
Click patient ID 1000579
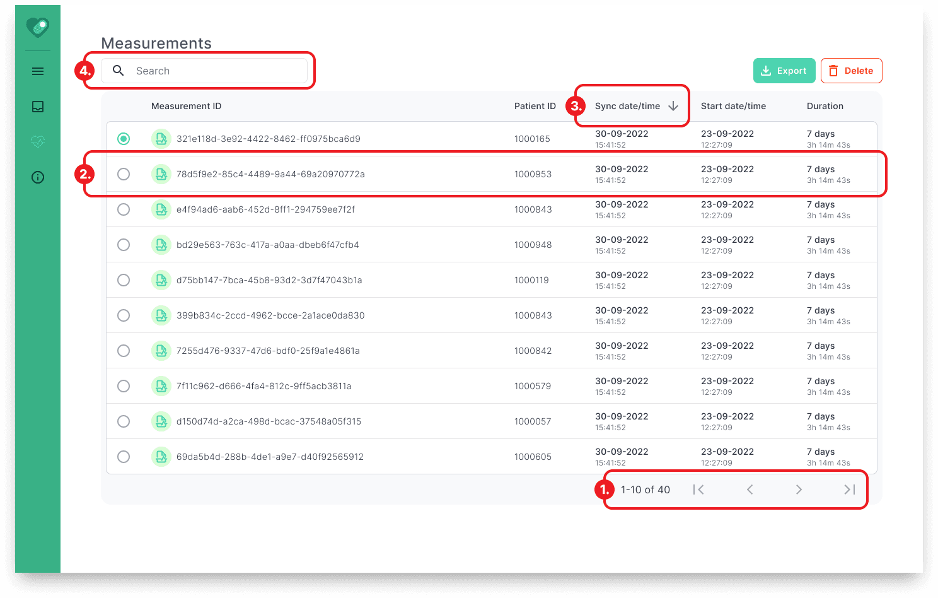point(533,386)
